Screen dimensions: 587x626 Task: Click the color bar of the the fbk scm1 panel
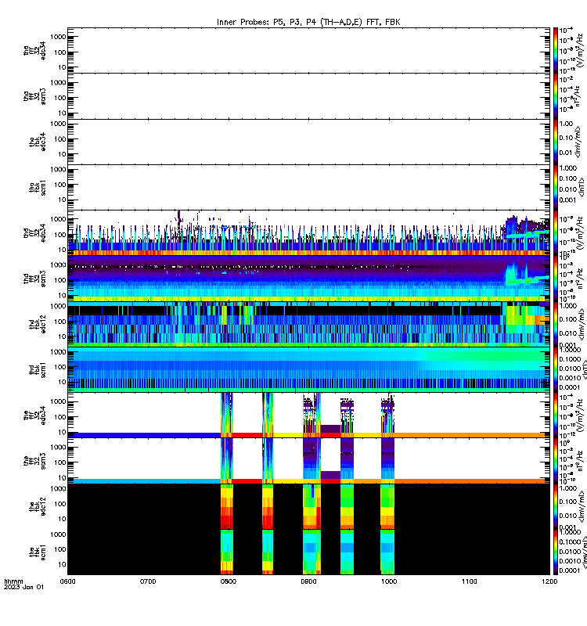[x=556, y=552]
